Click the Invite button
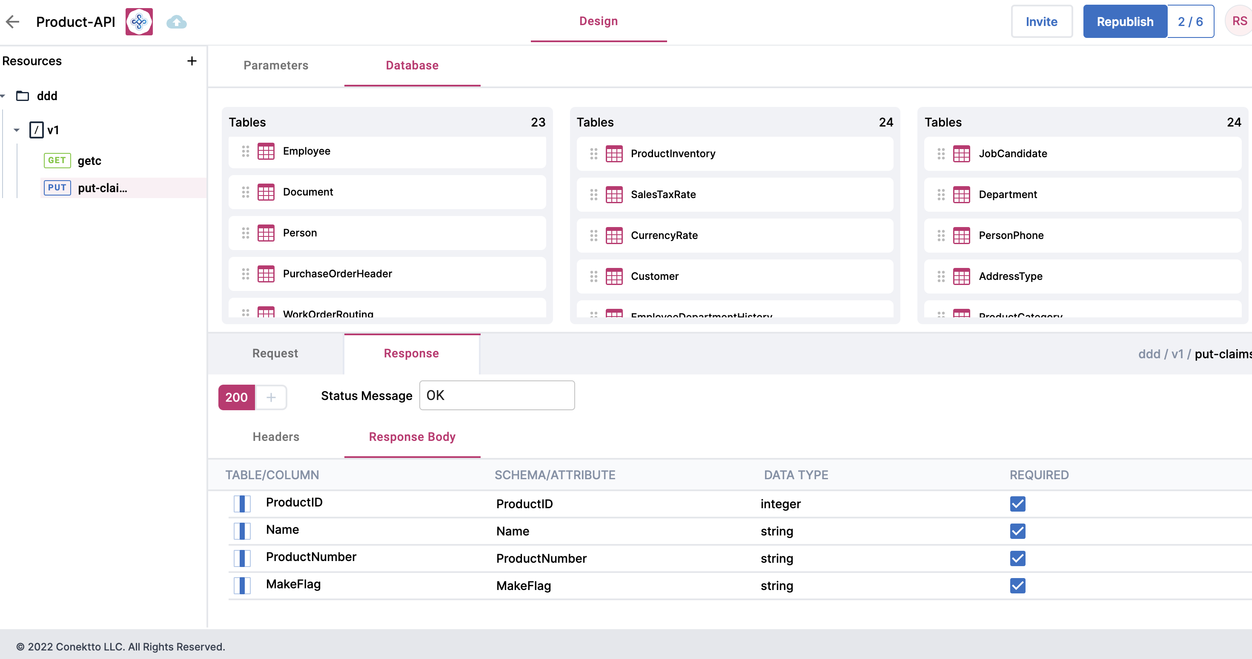Viewport: 1252px width, 659px height. click(1041, 21)
